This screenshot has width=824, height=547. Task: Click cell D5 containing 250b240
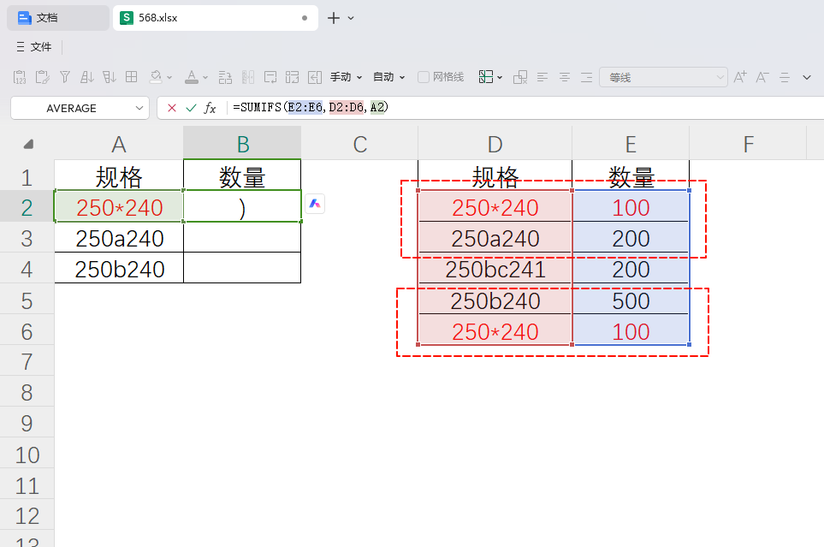pyautogui.click(x=495, y=300)
